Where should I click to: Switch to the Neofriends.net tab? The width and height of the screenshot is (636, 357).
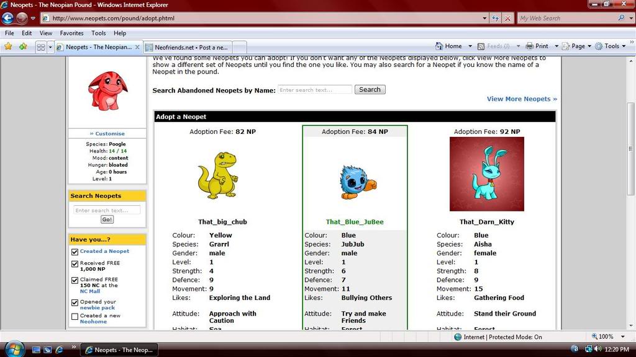click(x=187, y=47)
